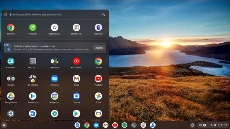
Task: Open Chrome Remote Desktop from the shelf
Action: (x=143, y=125)
